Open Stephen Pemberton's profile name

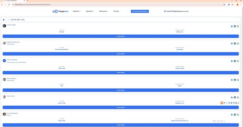pyautogui.click(x=13, y=42)
